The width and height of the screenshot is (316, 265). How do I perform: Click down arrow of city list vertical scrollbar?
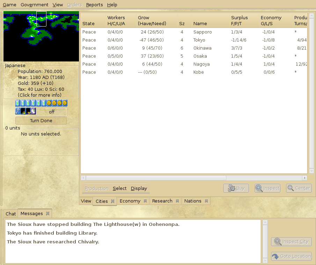311,171
